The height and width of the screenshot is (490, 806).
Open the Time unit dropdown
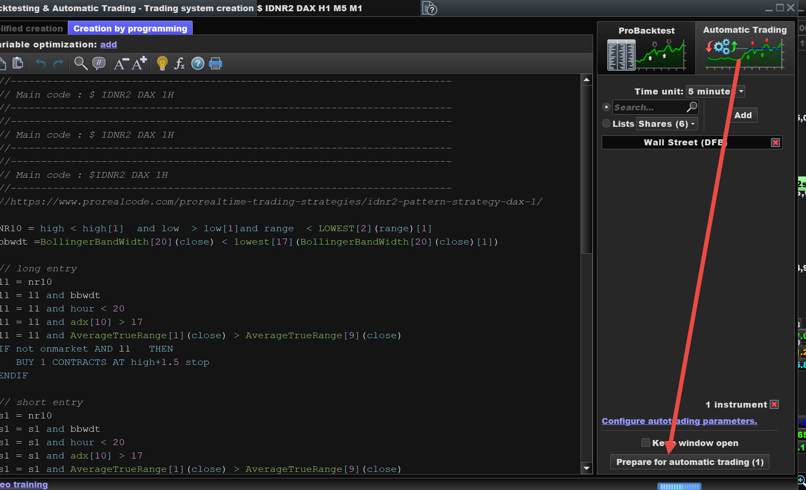715,91
